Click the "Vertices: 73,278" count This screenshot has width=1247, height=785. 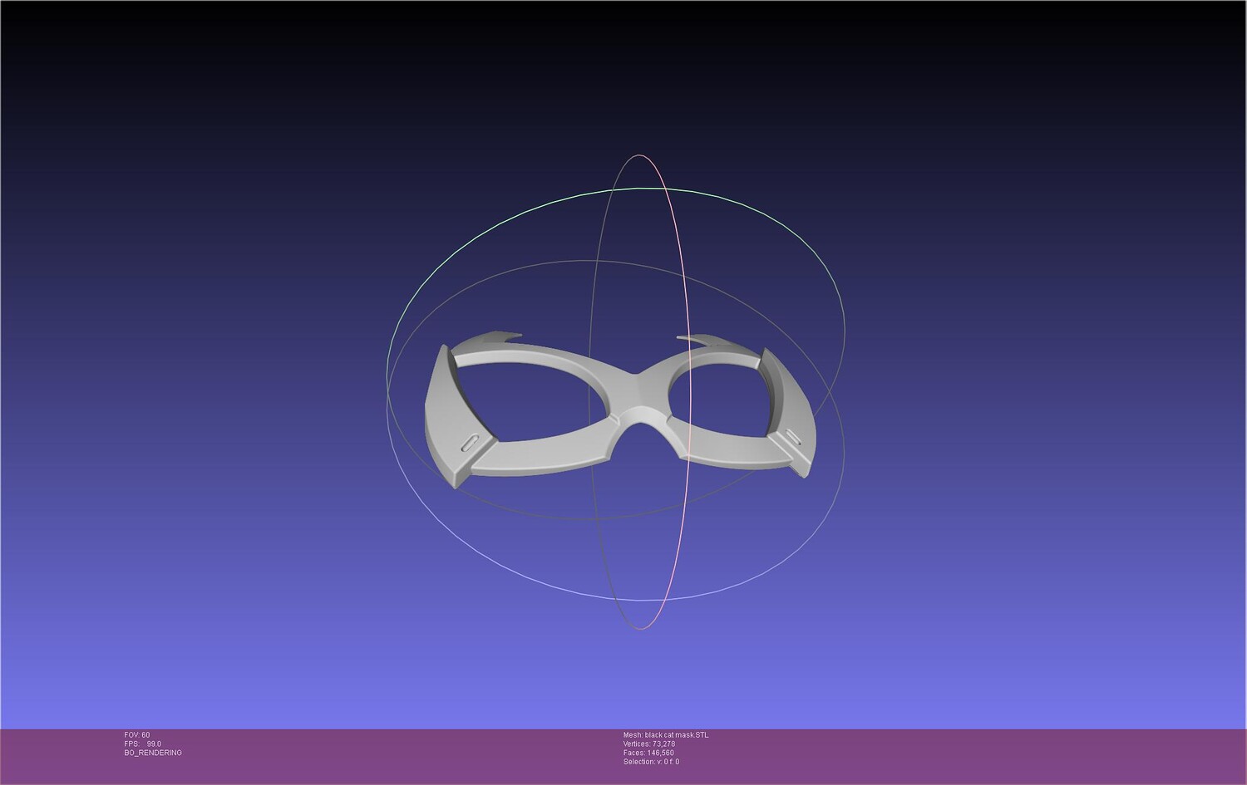click(x=649, y=744)
